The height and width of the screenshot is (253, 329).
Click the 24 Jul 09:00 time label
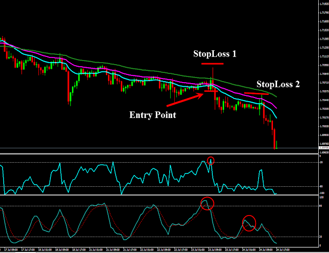tap(266, 250)
